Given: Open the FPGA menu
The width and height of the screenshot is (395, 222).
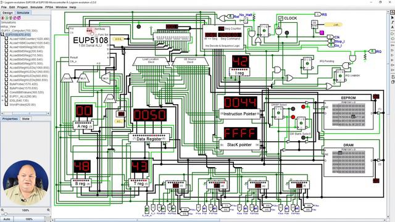Looking at the screenshot, I should coord(49,7).
